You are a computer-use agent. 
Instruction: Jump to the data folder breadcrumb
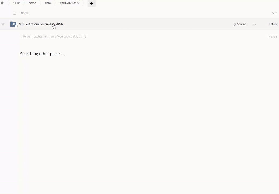(48, 3)
